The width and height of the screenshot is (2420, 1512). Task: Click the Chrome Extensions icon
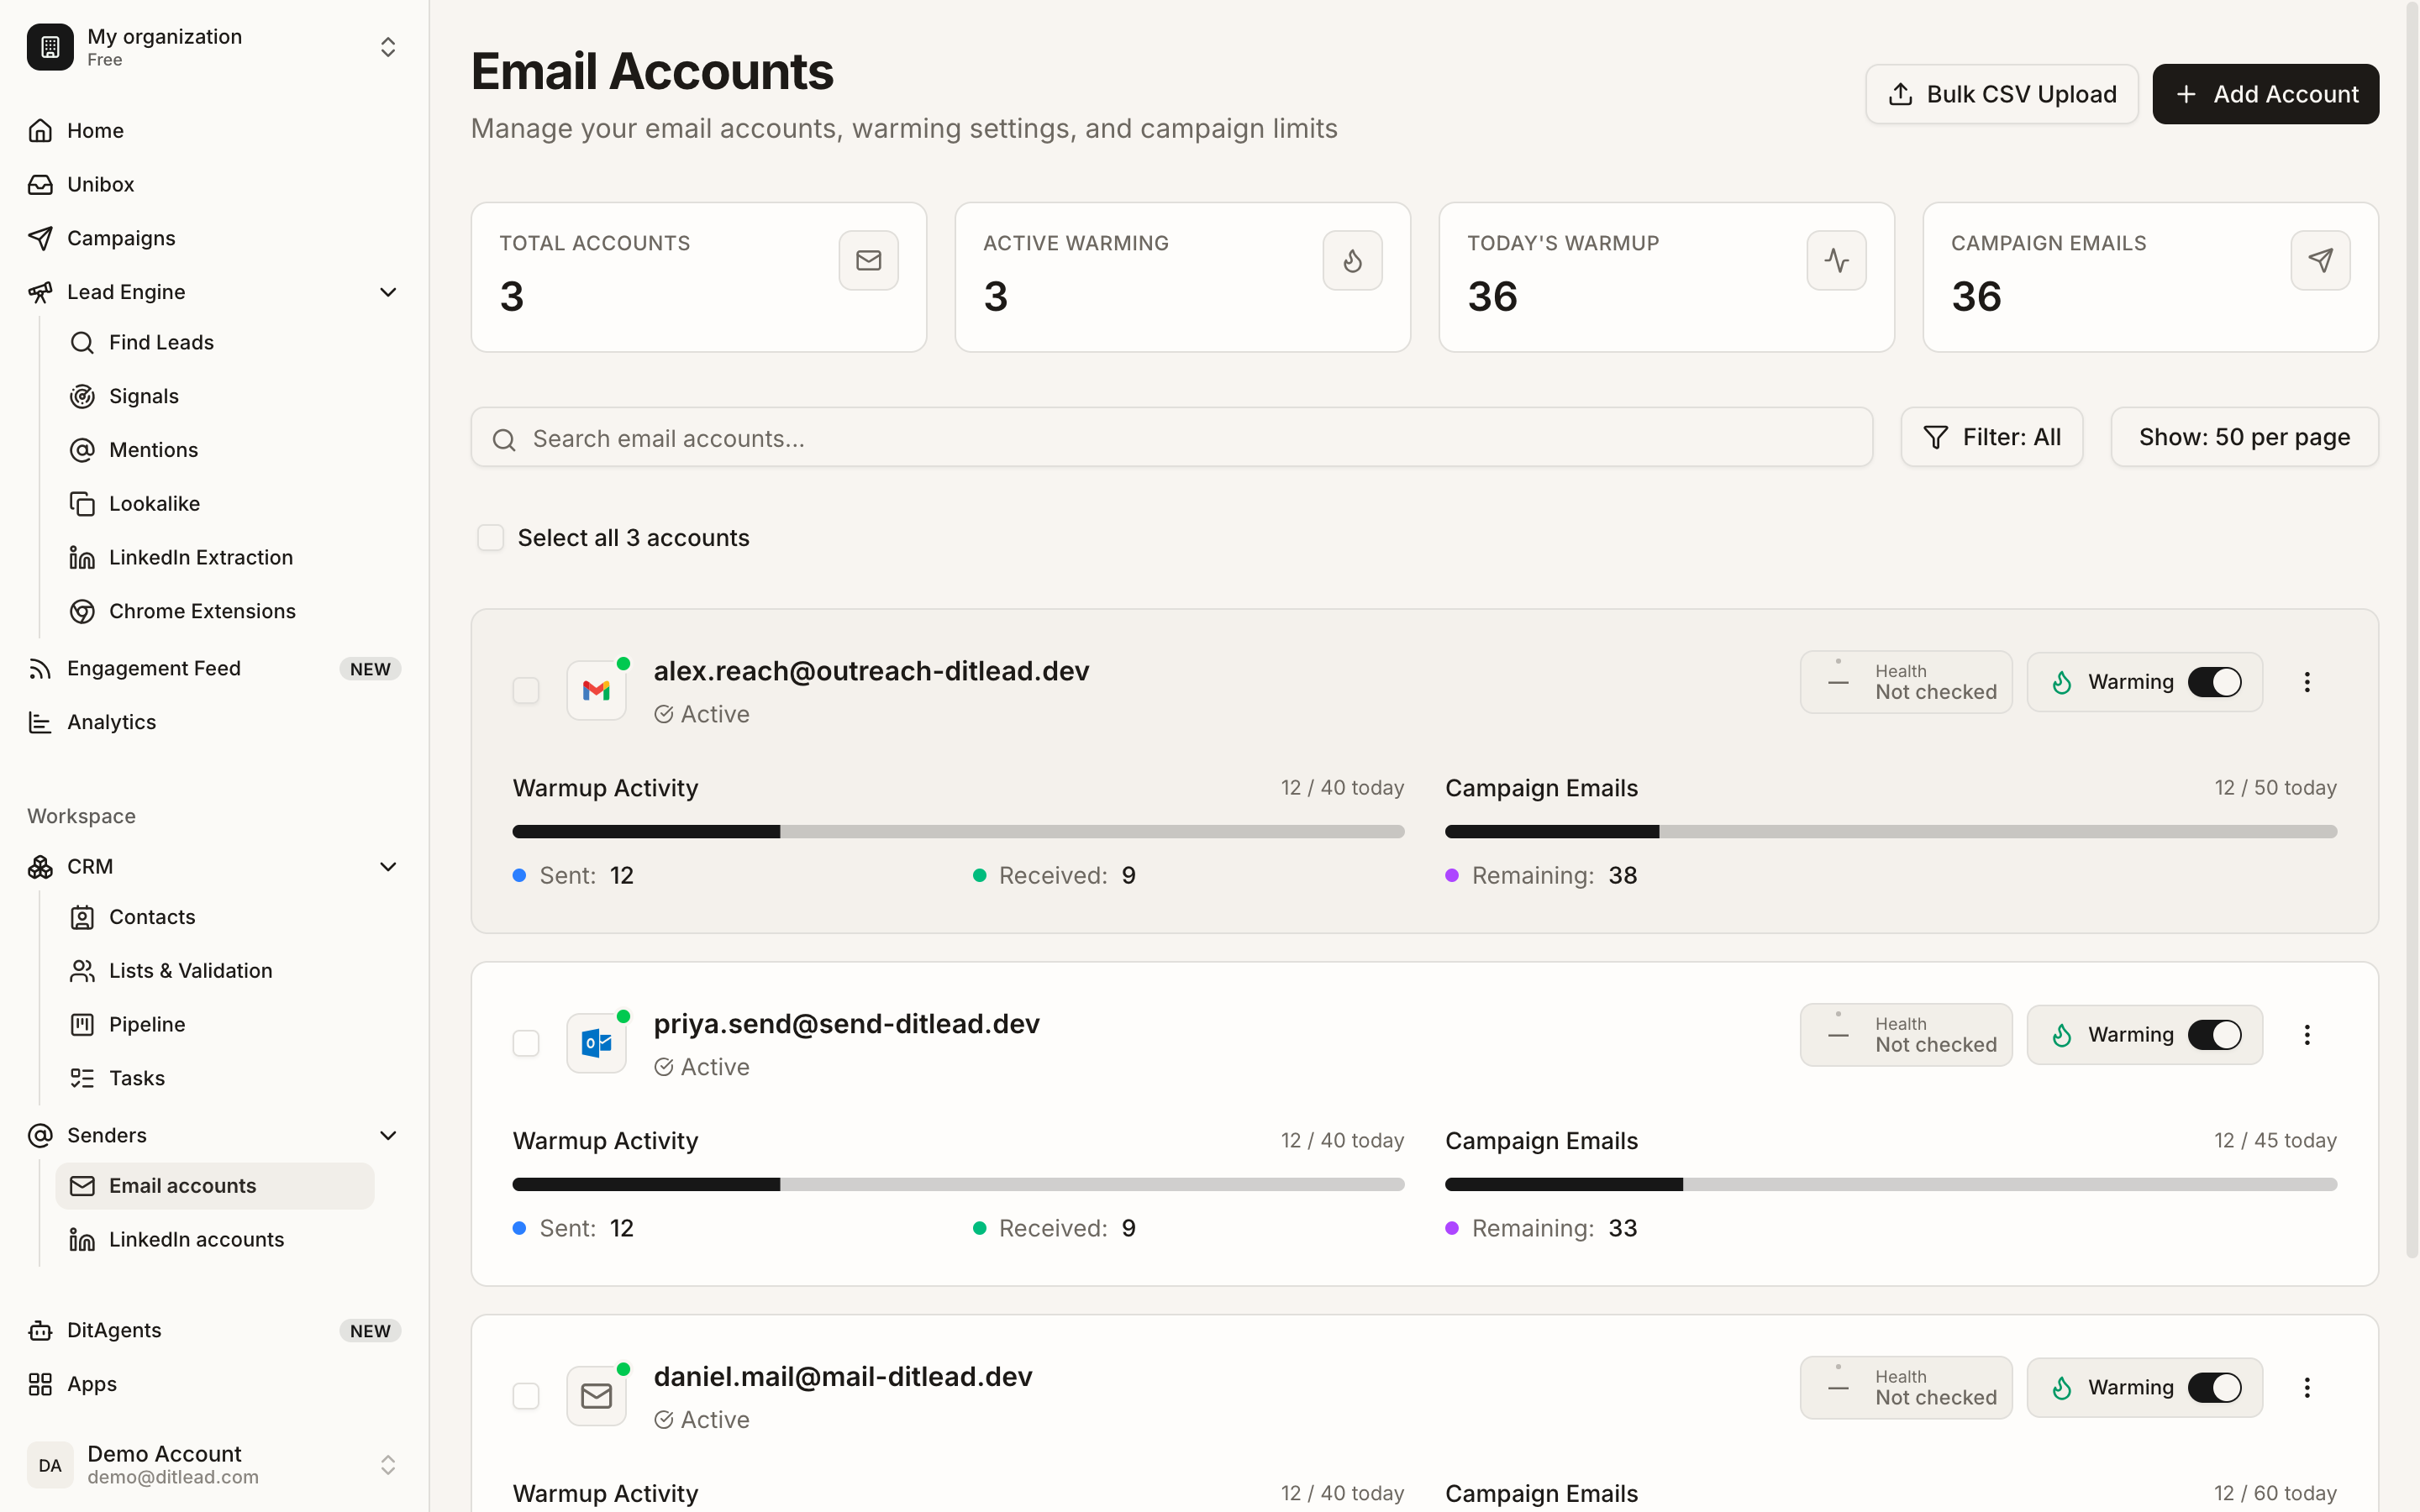point(82,611)
